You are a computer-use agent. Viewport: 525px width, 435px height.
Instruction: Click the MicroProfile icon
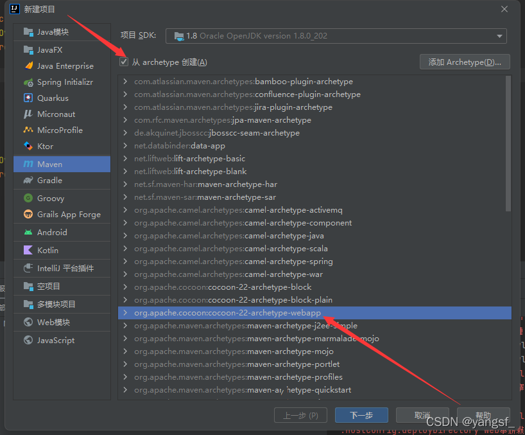tap(28, 130)
